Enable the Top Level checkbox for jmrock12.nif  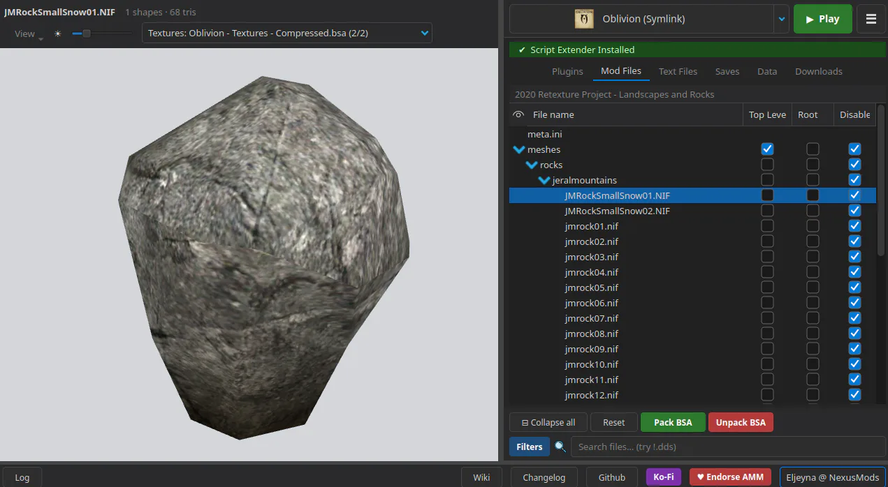[x=767, y=395]
